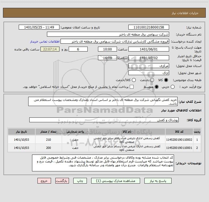Viewport: 209px width, 202px height.
Task: Click the تاریخ نیاز column header
Action: click(21, 132)
